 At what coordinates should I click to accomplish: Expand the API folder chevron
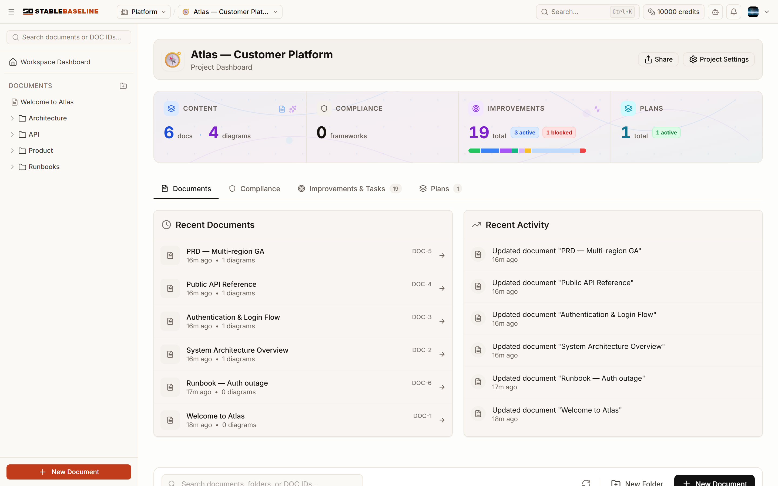[x=12, y=134]
